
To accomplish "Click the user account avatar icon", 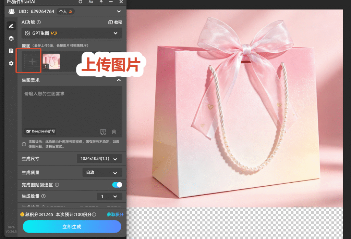I will [x=11, y=11].
